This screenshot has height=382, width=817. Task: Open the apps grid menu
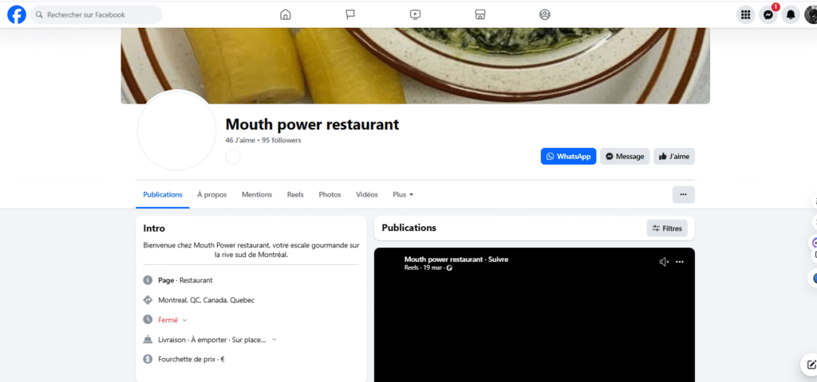[x=746, y=14]
